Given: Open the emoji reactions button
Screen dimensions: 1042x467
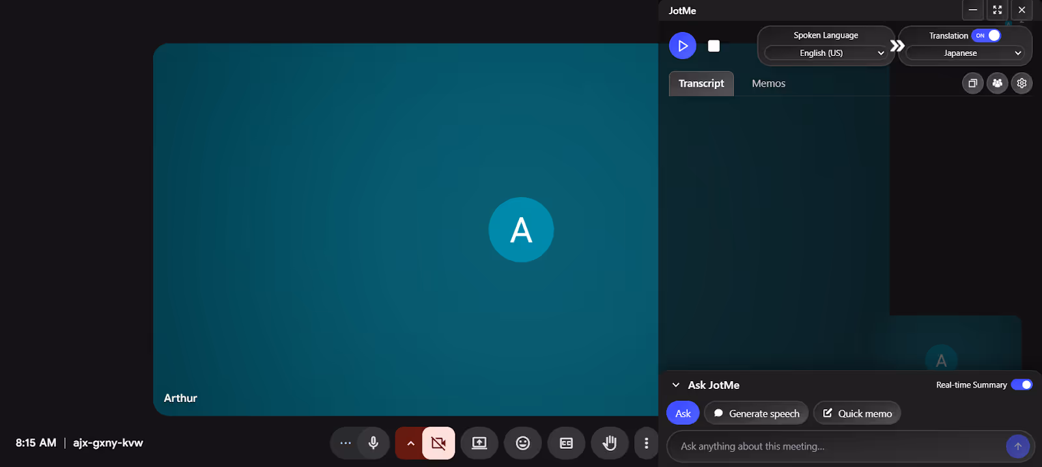Looking at the screenshot, I should (523, 443).
